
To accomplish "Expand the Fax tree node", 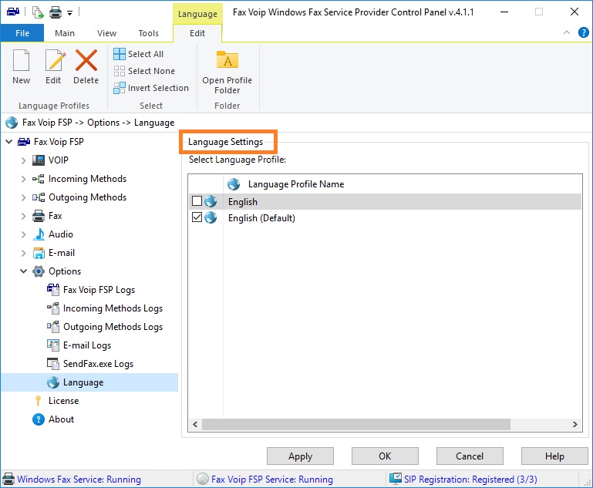I will click(23, 216).
